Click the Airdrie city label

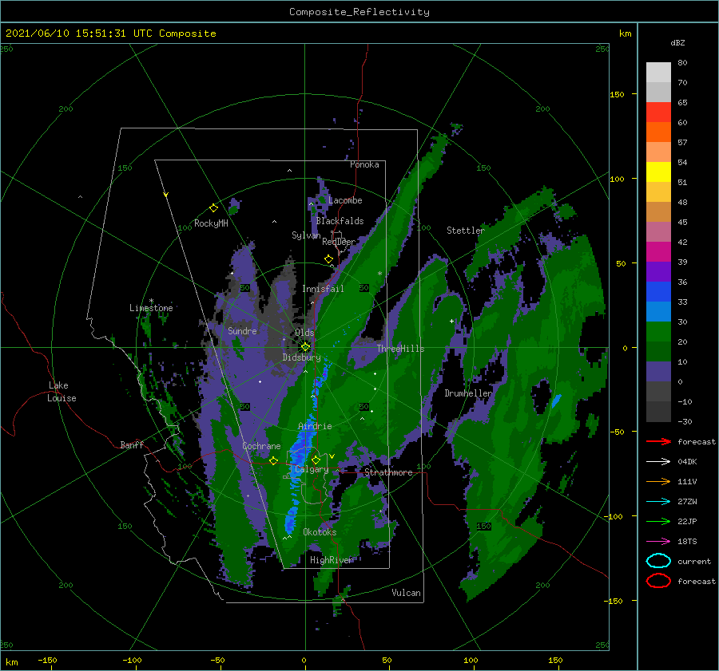click(315, 426)
